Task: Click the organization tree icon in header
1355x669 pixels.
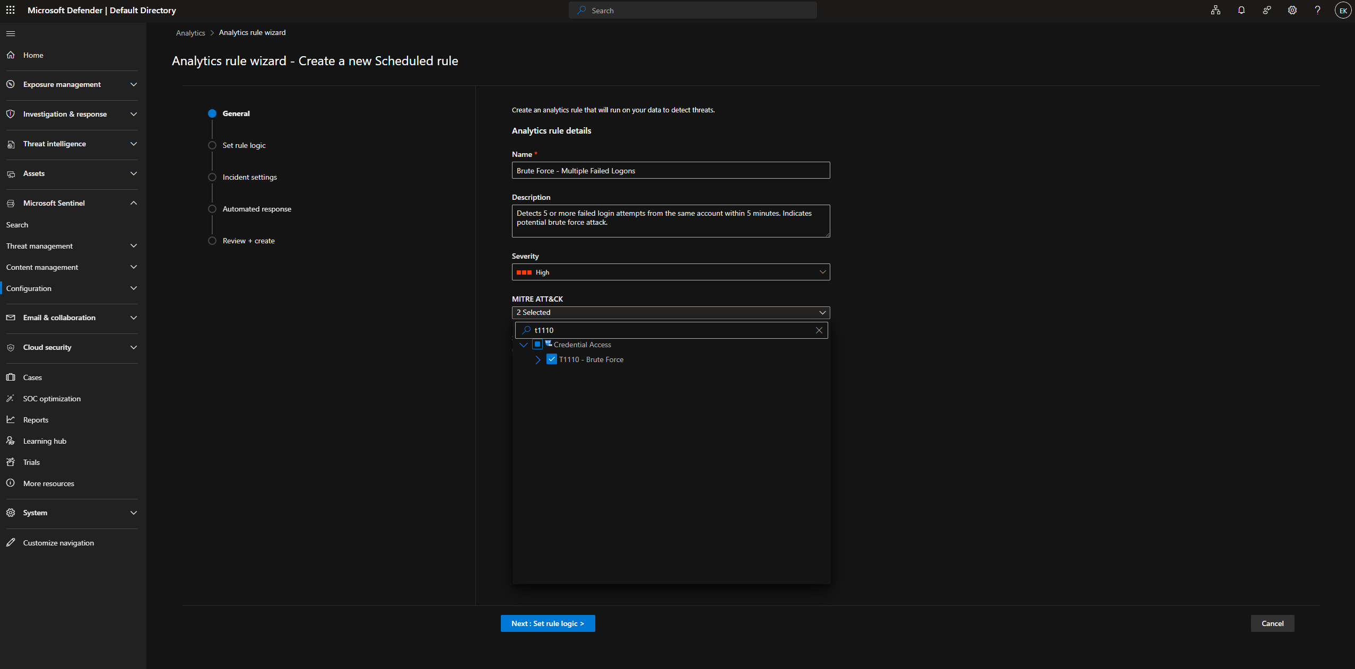Action: 1215,10
